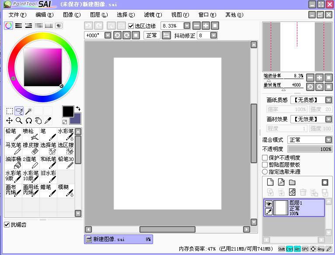
Task: Pick the eyedropper color picker tool
Action: tap(48, 121)
